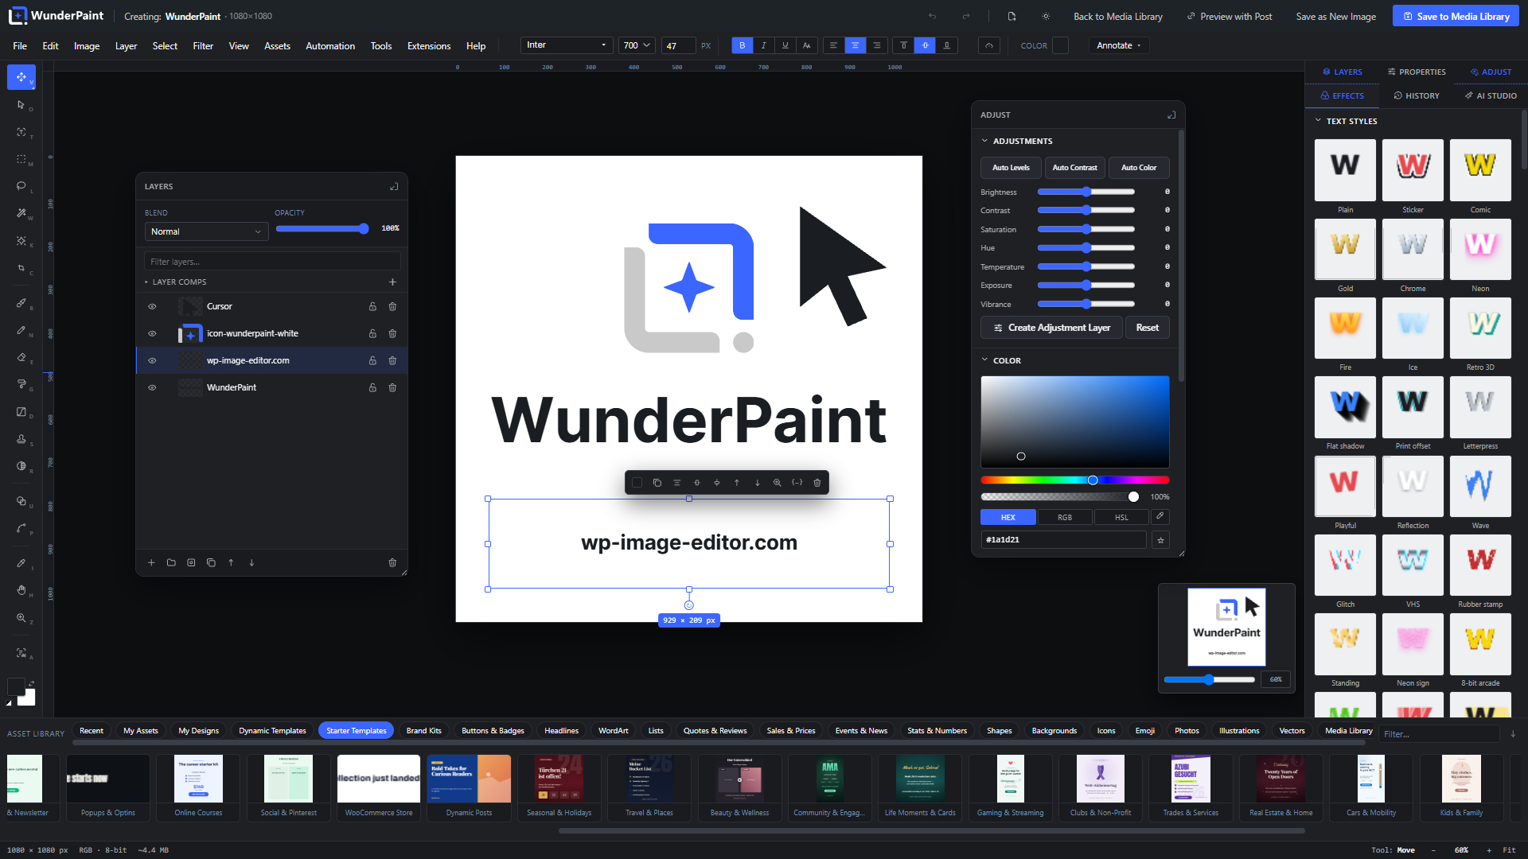Click the Undo arrow in the top bar
The image size is (1528, 859).
(x=932, y=16)
